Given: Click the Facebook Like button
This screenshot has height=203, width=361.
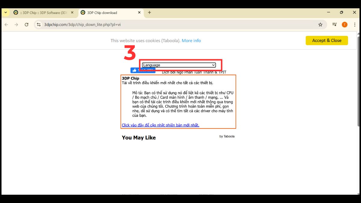Looking at the screenshot, I should 143,70.
